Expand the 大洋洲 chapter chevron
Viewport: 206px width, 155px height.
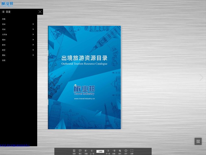(x=33, y=34)
